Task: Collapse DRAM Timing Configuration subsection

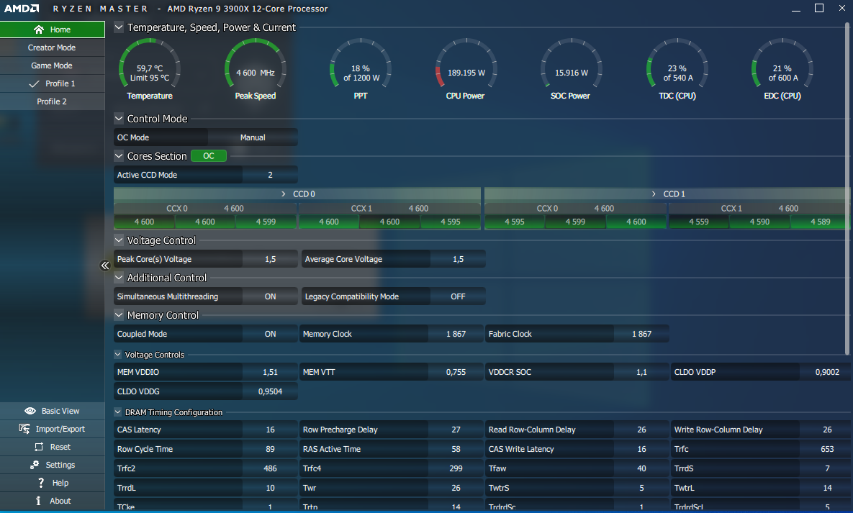Action: [117, 412]
